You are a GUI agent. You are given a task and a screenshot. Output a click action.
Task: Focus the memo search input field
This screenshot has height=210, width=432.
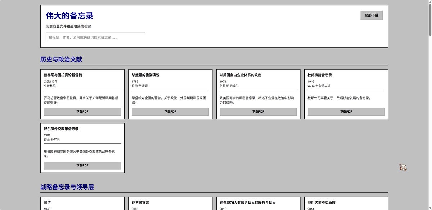[95, 37]
